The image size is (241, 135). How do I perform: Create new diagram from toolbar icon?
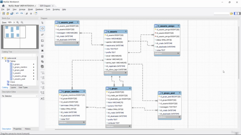[x=36, y=13]
